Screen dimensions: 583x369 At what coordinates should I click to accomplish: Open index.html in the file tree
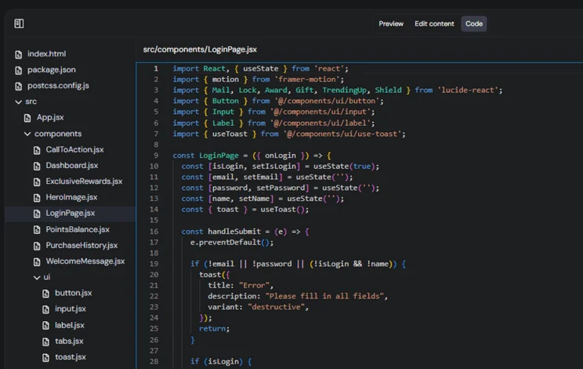[x=46, y=54]
